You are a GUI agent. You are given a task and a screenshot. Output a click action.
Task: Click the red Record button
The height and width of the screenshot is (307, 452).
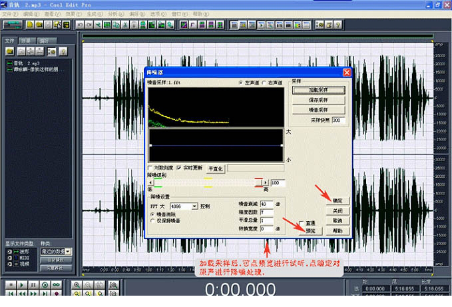(x=56, y=293)
